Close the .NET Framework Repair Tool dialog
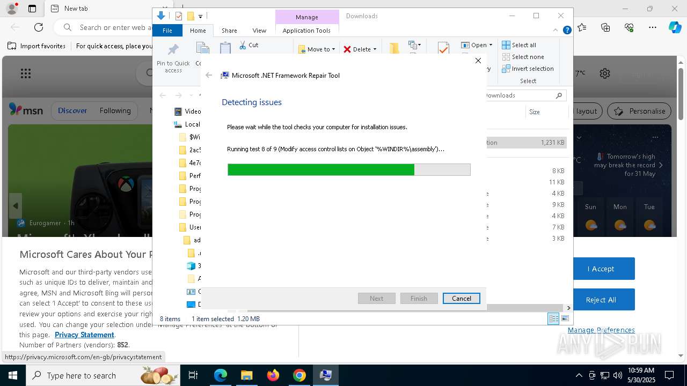The height and width of the screenshot is (386, 687). (x=478, y=61)
